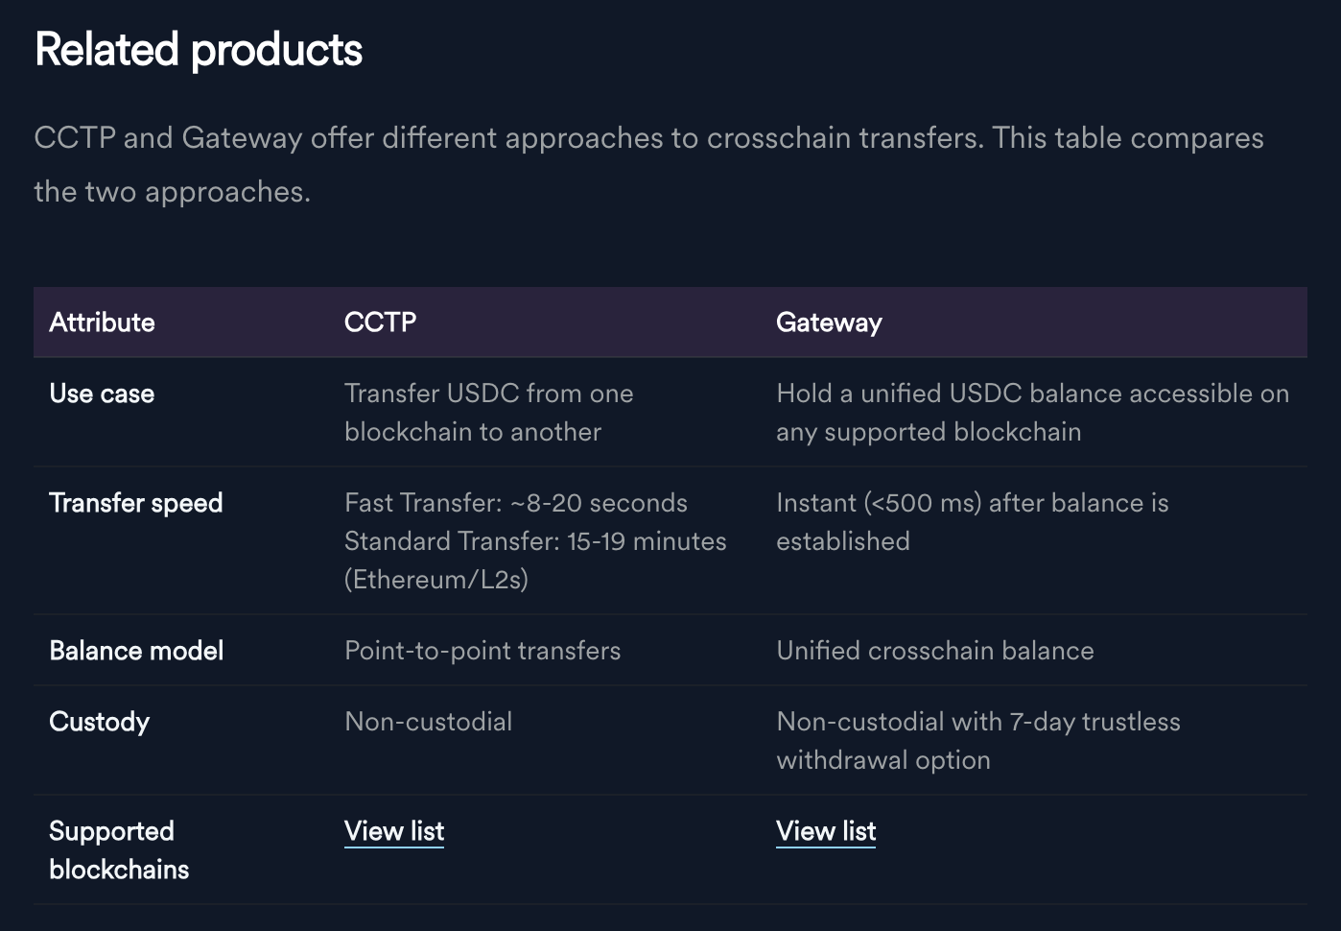Click the 'Instant (<500 ms)' Gateway cell

click(x=973, y=522)
